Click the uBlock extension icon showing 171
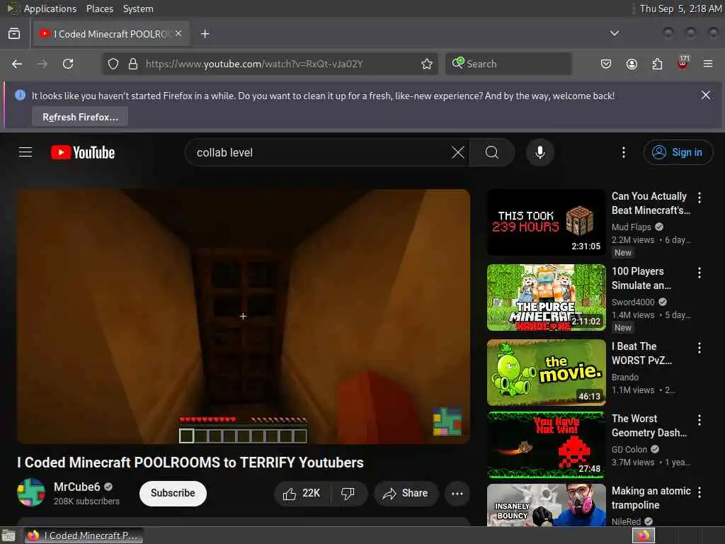The image size is (725, 544). [683, 62]
